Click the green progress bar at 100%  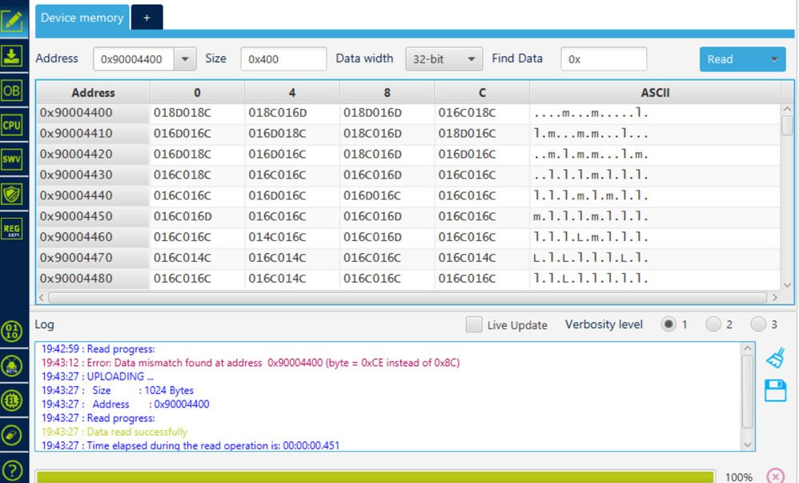point(375,477)
